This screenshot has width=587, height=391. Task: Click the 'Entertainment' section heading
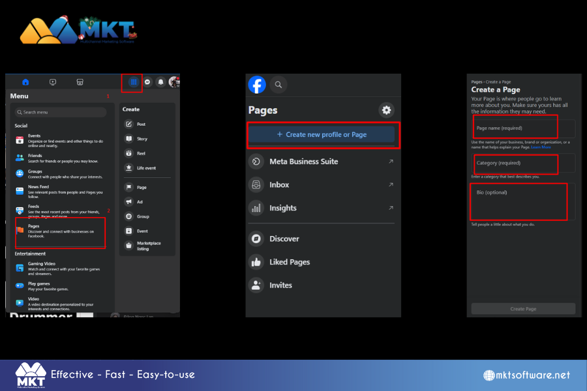pyautogui.click(x=30, y=253)
